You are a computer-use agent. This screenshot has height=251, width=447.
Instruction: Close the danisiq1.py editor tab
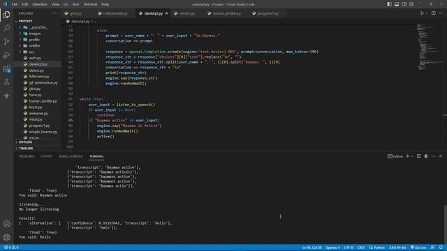[x=166, y=13]
